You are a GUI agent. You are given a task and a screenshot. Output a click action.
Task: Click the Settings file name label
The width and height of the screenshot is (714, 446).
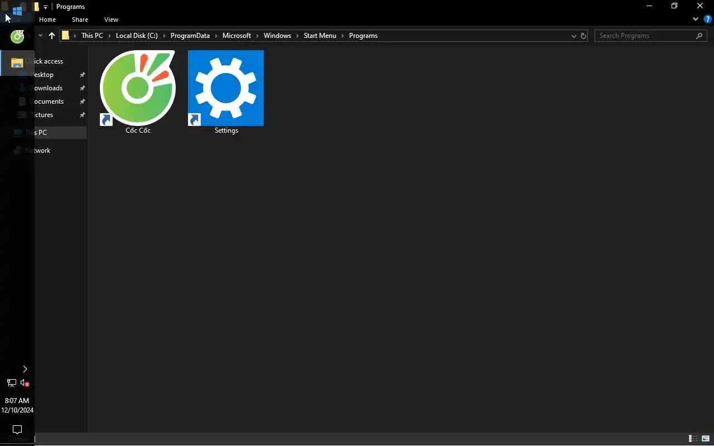226,130
